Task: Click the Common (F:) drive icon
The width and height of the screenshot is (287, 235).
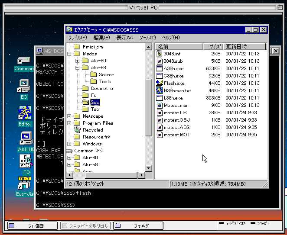Action: (69, 151)
